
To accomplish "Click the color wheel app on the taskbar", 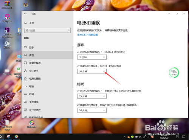I will 17,137.
